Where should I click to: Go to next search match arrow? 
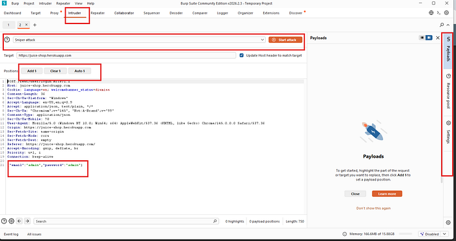(x=27, y=221)
